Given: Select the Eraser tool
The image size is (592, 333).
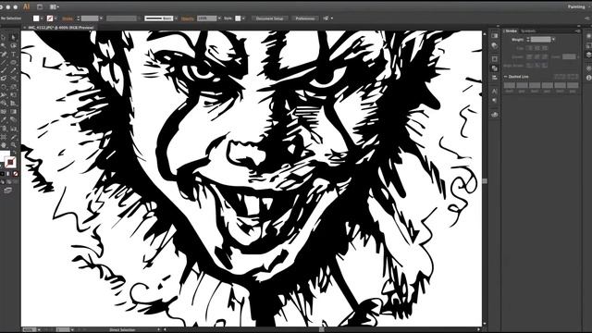Looking at the screenshot, I should point(4,78).
